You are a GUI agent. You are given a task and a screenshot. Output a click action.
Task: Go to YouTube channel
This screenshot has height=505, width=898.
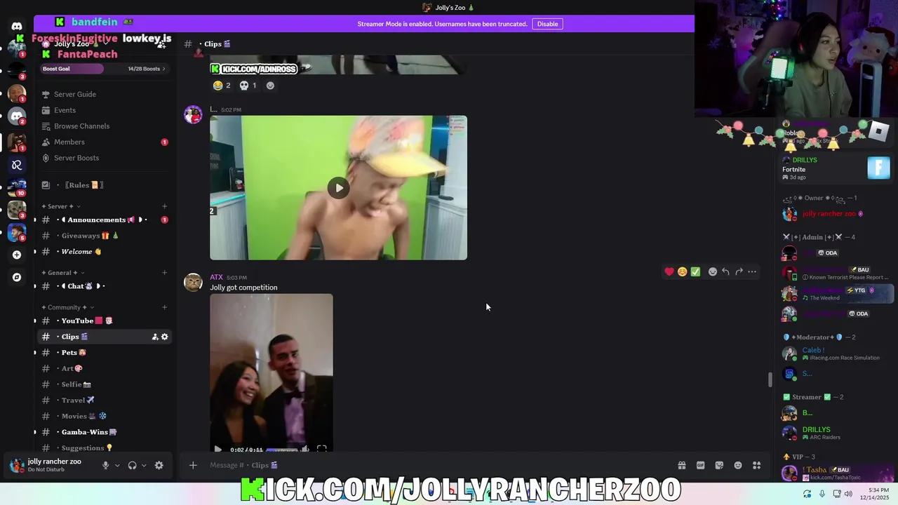coord(105,321)
